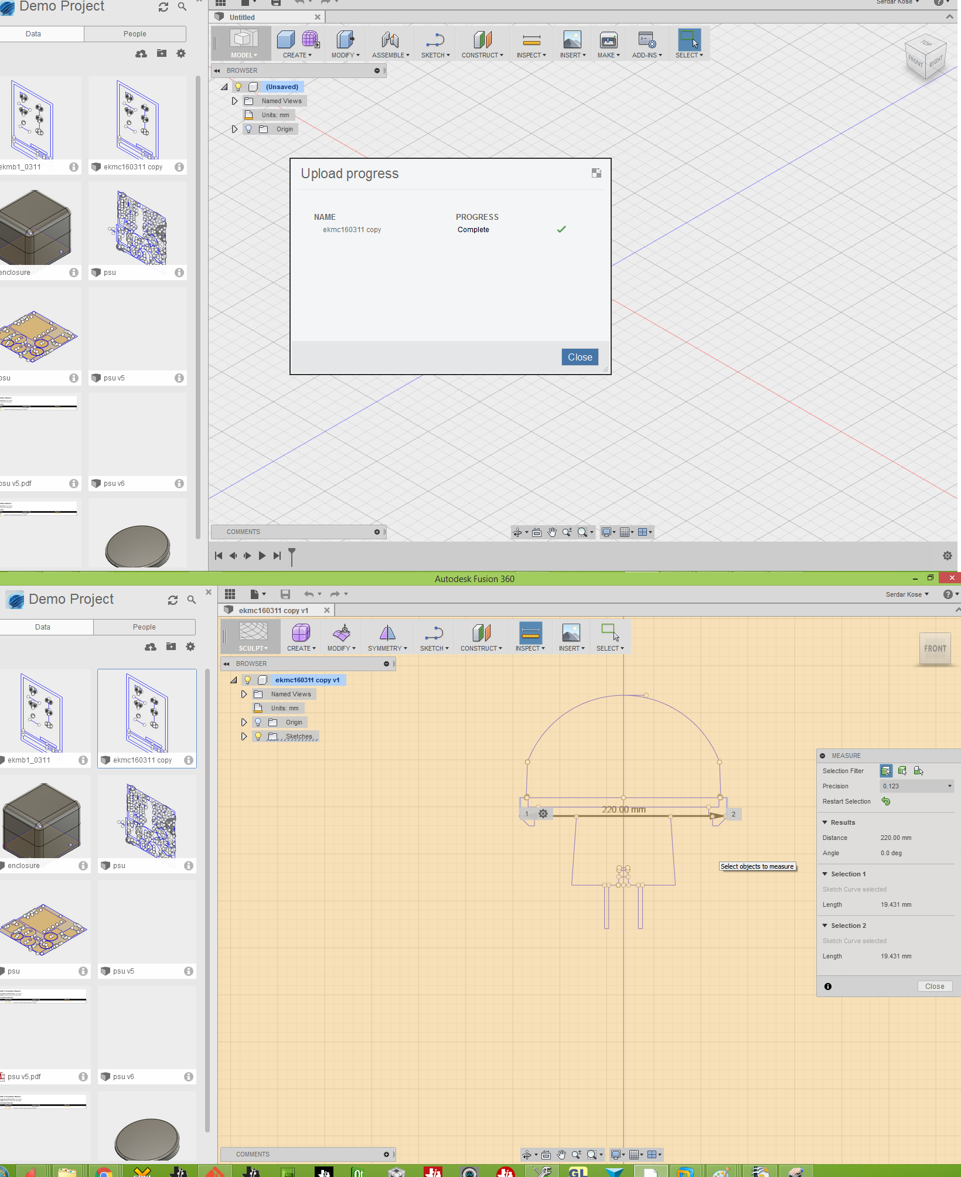961x1177 pixels.
Task: Open enclosure thumbnail in bottom data panel
Action: point(41,821)
